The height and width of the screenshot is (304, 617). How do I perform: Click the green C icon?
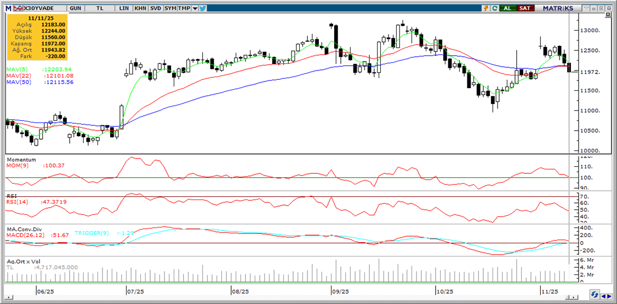pos(495,8)
